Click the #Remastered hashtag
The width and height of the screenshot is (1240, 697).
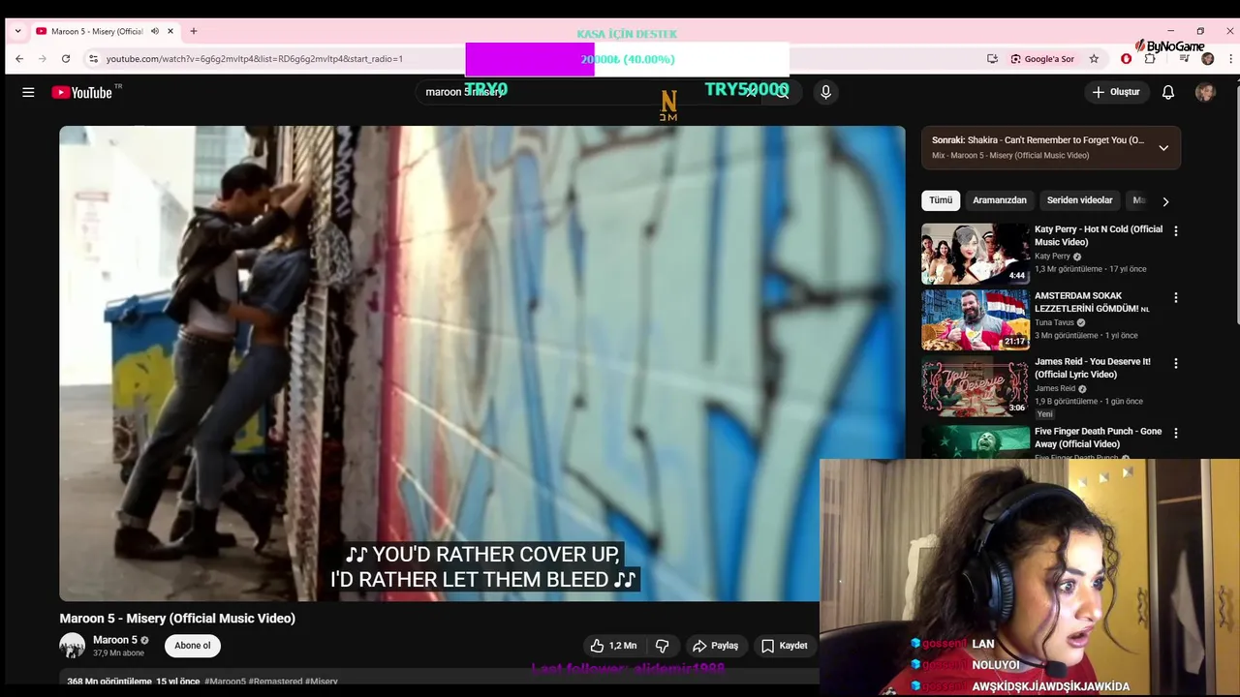(x=275, y=682)
